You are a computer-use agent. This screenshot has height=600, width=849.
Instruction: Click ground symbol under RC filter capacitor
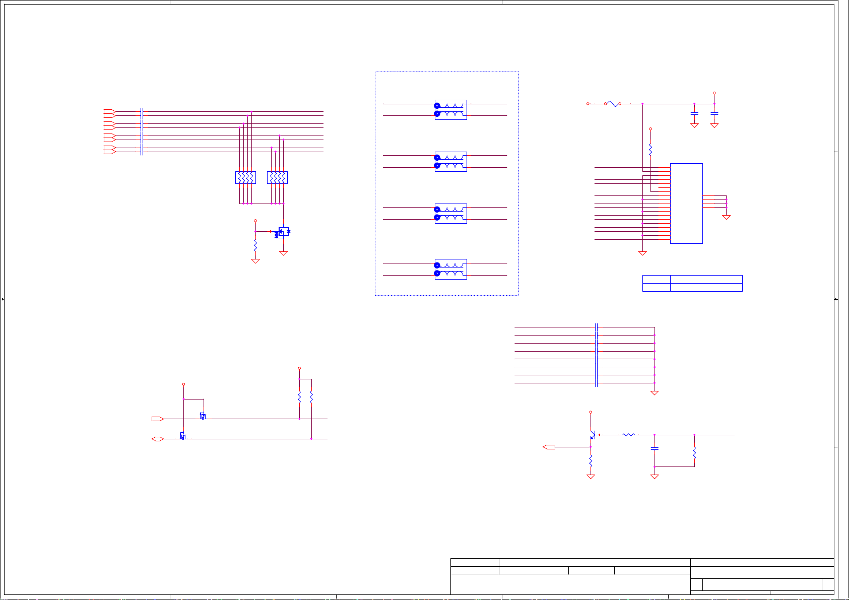(655, 477)
